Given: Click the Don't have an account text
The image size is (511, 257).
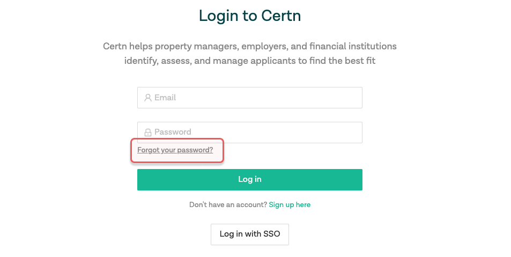Looking at the screenshot, I should pos(228,205).
